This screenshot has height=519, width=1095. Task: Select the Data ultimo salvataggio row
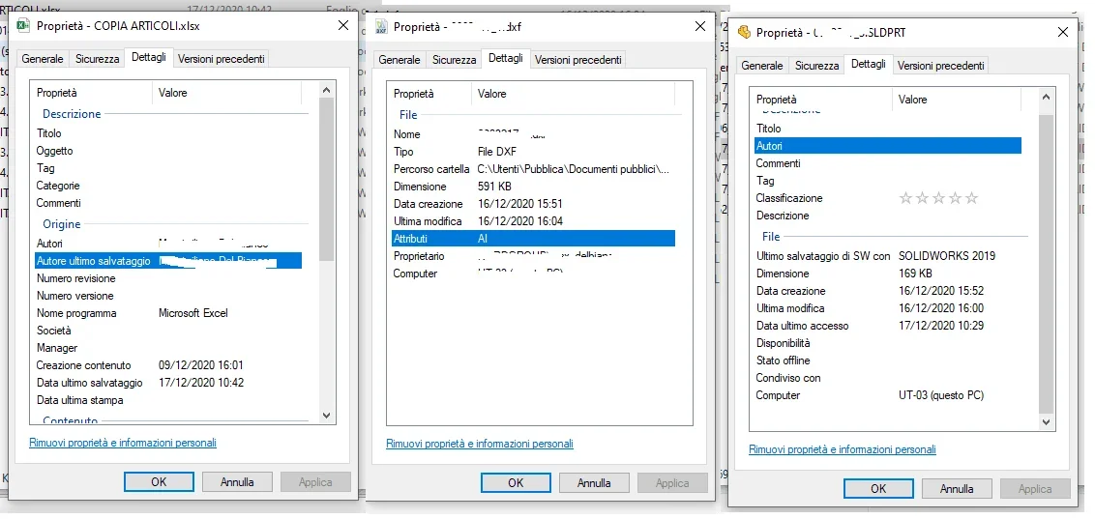click(168, 383)
